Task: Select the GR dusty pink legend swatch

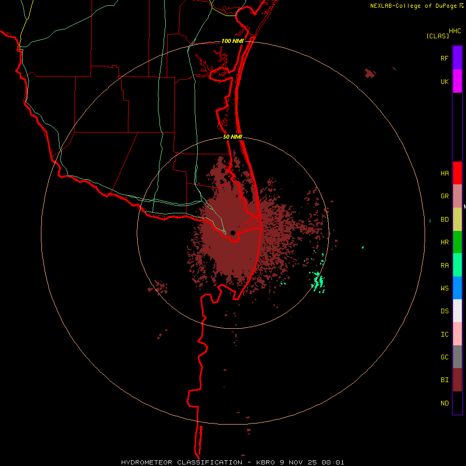Action: coord(457,196)
